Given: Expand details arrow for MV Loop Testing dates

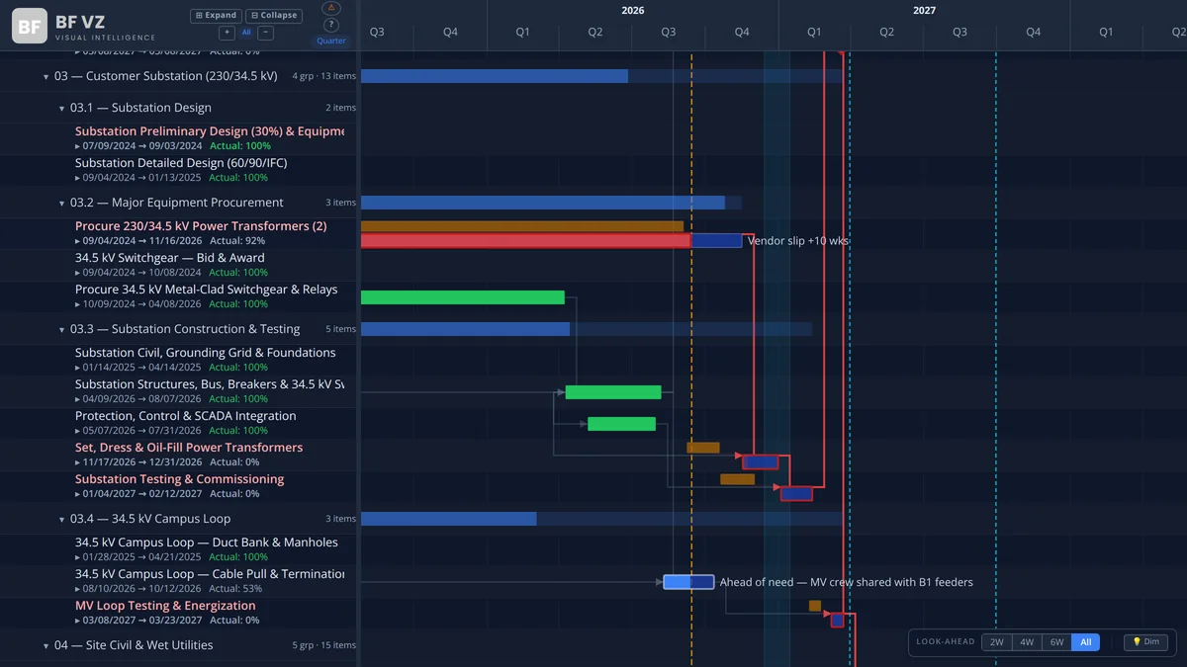Looking at the screenshot, I should [x=78, y=621].
